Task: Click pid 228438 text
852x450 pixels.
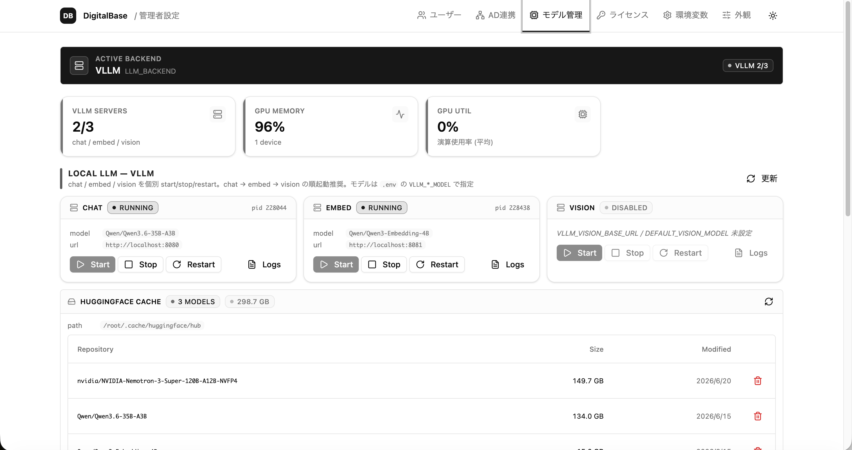Action: pyautogui.click(x=512, y=208)
